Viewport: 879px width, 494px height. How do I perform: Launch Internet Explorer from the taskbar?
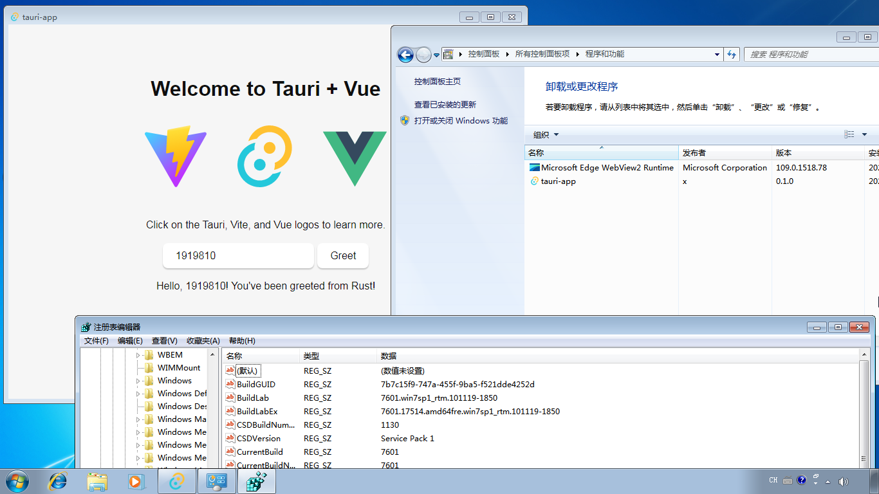tap(58, 481)
